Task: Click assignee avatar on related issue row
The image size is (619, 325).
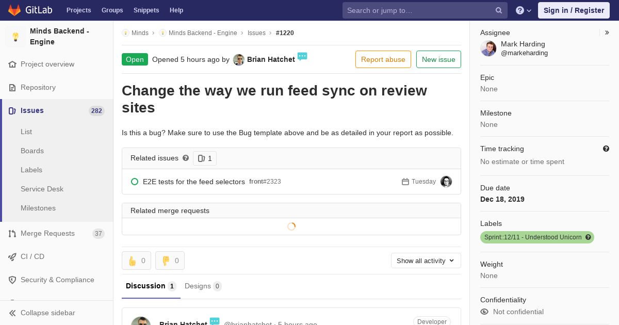Action: [x=446, y=182]
